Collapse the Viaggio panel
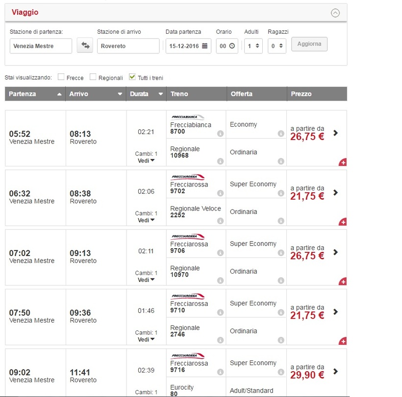Viewport: 402px width, 397px height. tap(335, 13)
